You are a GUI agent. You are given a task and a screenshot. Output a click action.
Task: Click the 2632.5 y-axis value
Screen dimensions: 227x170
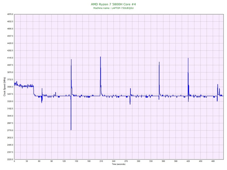pos(10,138)
